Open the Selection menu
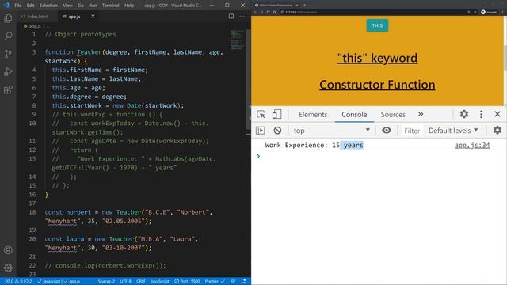Image resolution: width=507 pixels, height=285 pixels. click(x=48, y=6)
